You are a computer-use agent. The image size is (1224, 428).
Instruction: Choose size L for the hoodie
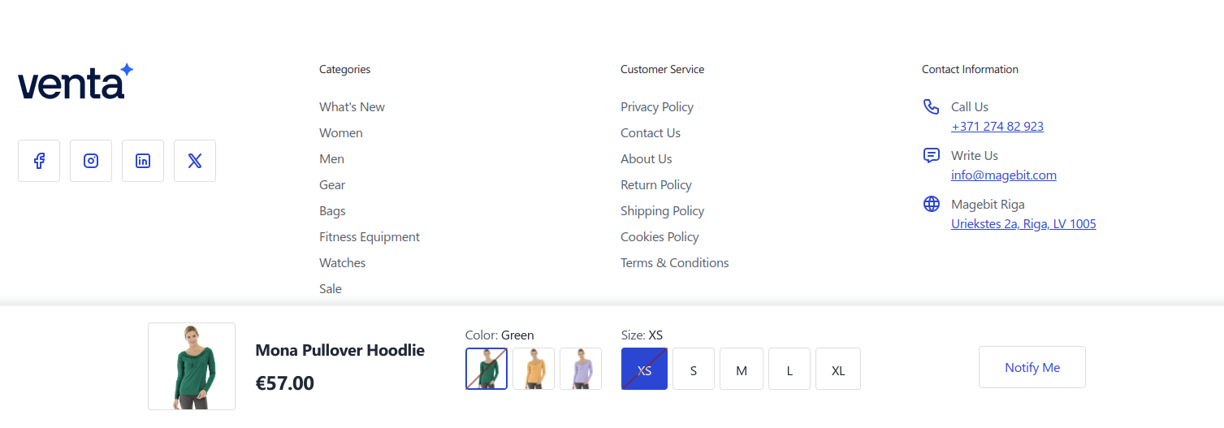[x=789, y=370]
